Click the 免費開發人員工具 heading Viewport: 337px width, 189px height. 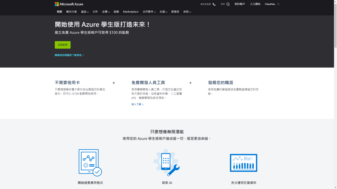point(148,83)
